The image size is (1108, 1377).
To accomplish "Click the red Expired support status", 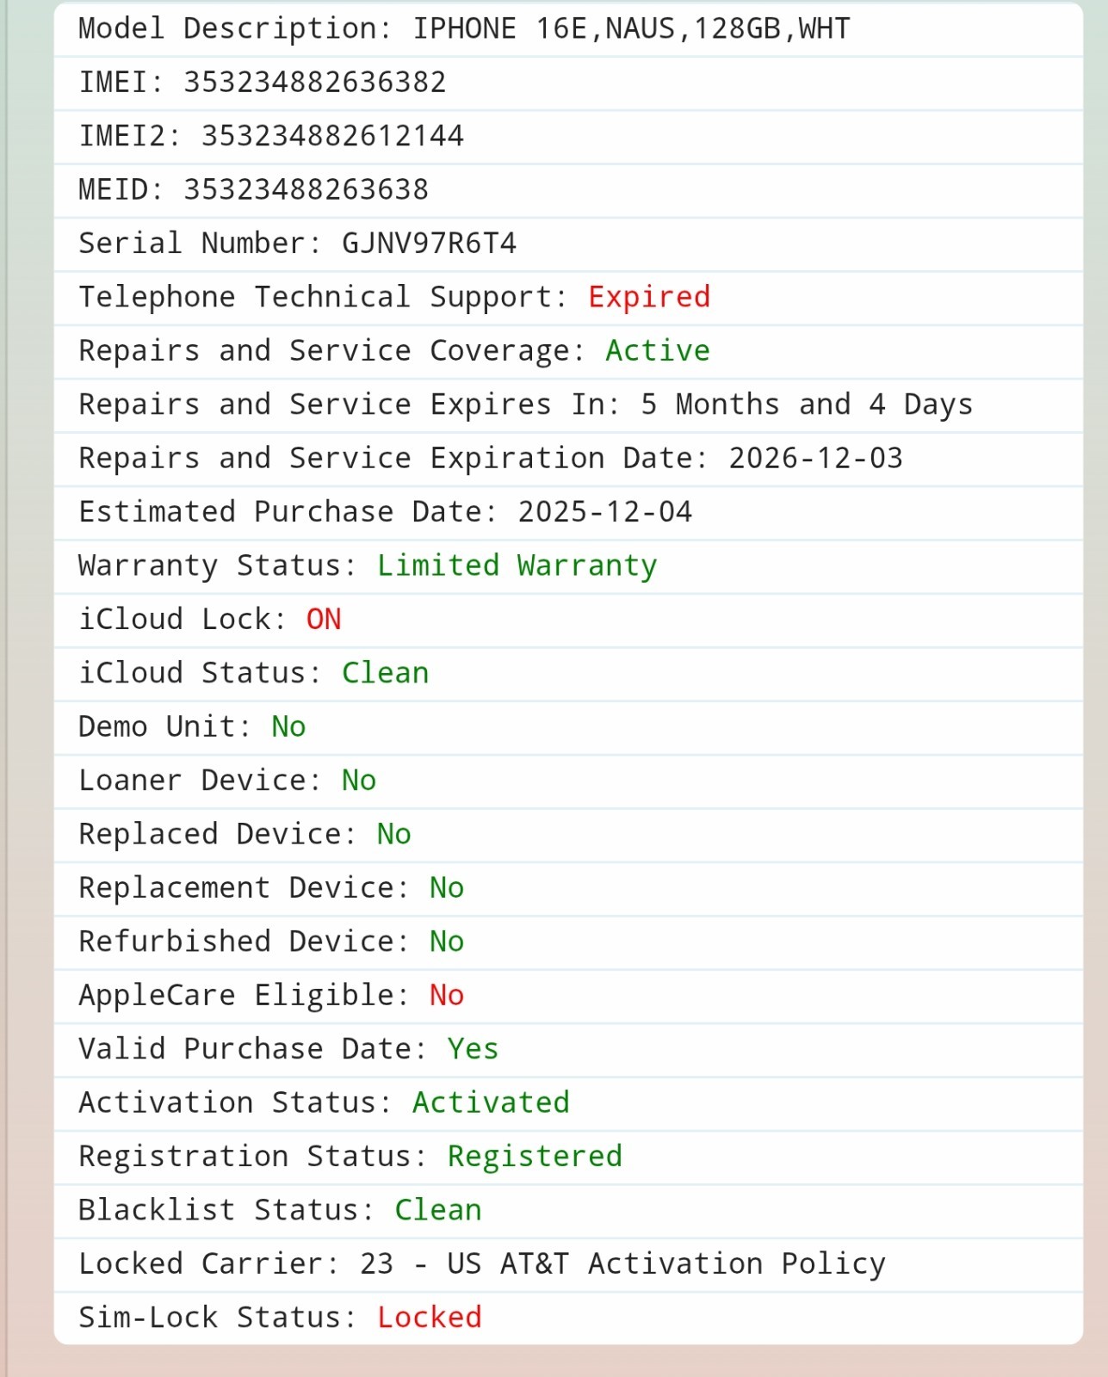I will coord(649,297).
